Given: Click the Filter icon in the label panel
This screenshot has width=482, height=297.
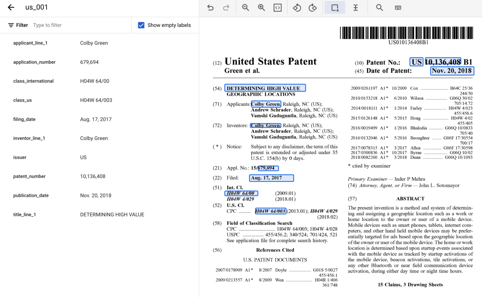Looking at the screenshot, I should [x=11, y=25].
